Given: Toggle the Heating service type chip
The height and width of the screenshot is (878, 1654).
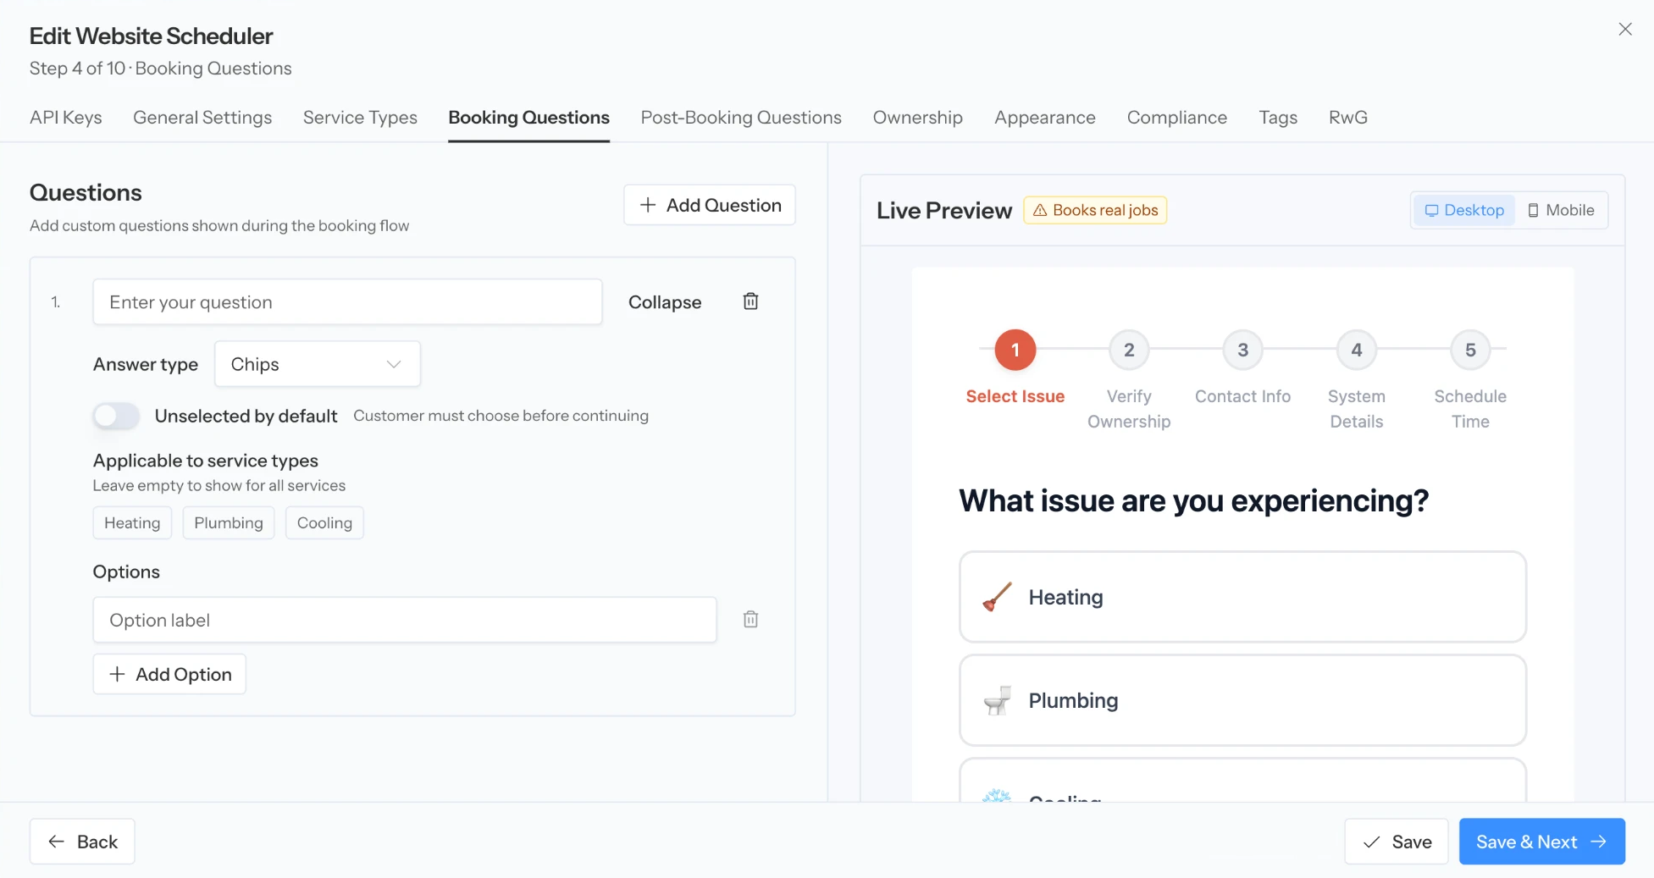Looking at the screenshot, I should 132,523.
